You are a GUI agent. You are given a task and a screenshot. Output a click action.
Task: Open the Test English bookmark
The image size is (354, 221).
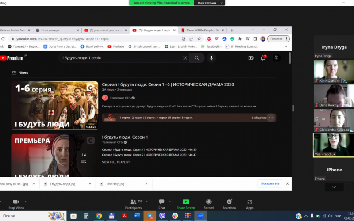tap(212, 46)
